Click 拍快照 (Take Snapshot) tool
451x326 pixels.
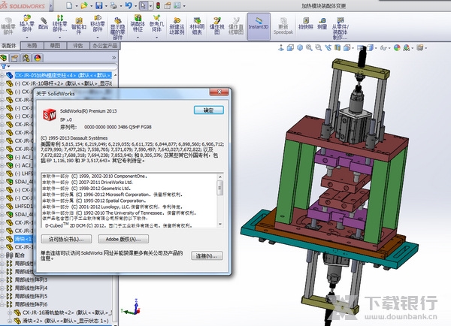305,23
